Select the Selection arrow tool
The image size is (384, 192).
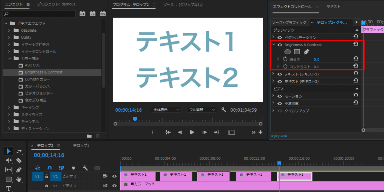pyautogui.click(x=9, y=151)
